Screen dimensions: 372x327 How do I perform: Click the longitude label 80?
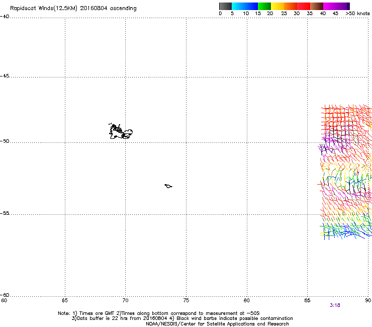click(x=247, y=300)
